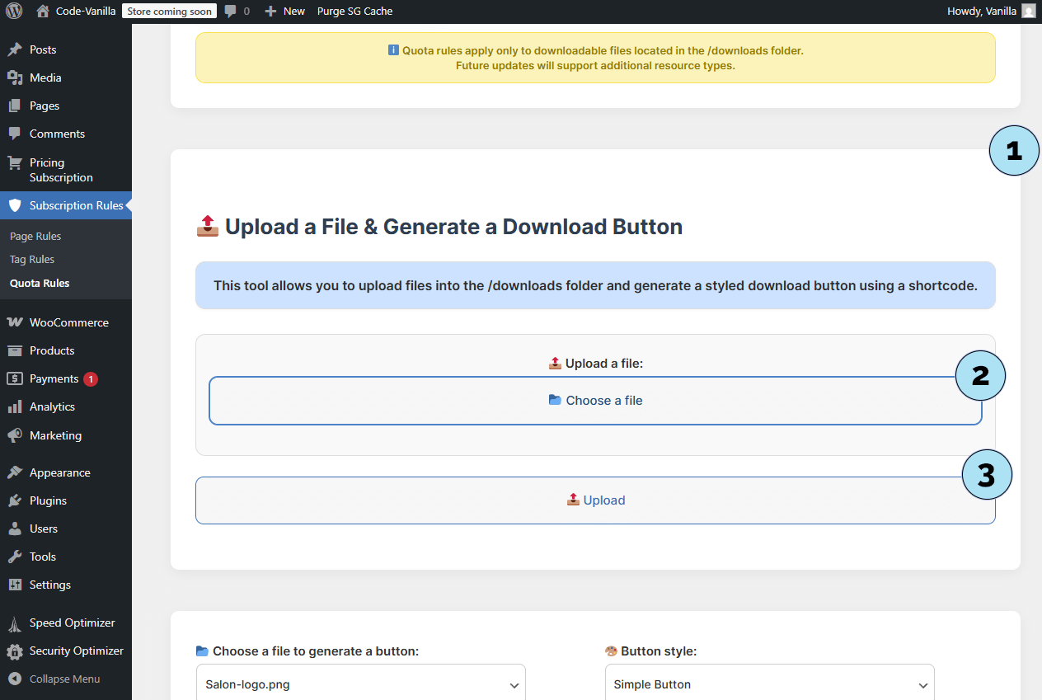Click the Tools wrench icon

click(14, 557)
